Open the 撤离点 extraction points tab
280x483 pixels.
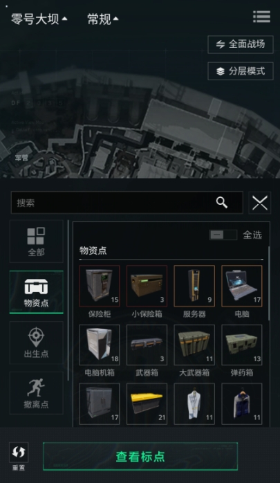[37, 393]
